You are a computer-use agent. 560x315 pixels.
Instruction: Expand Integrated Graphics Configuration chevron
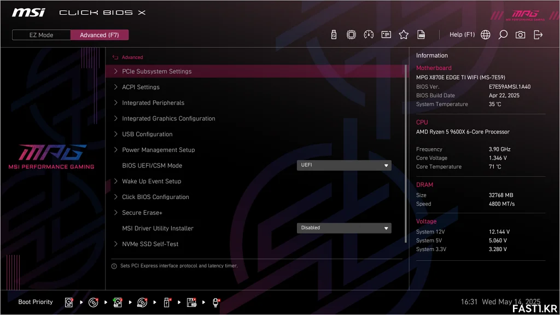(x=115, y=119)
